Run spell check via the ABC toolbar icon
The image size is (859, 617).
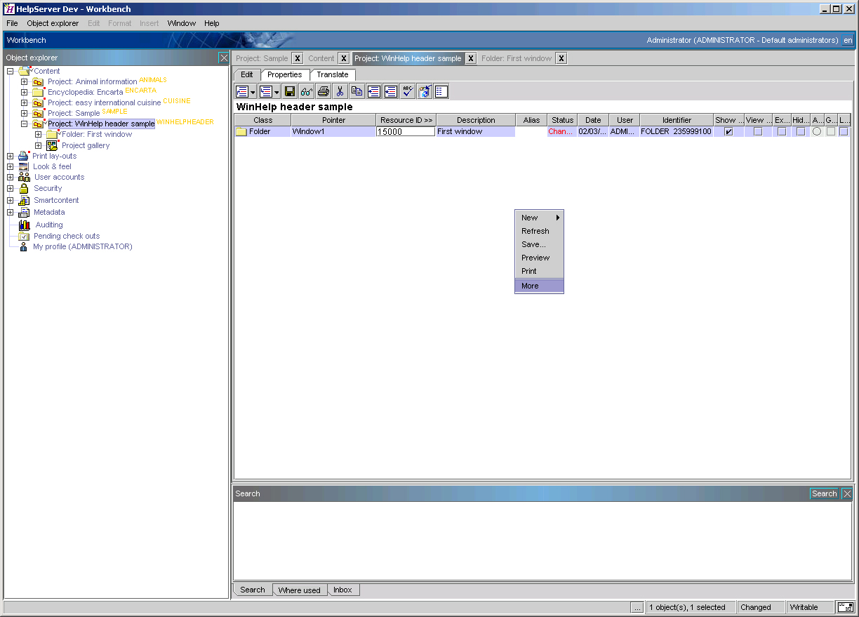[x=407, y=91]
